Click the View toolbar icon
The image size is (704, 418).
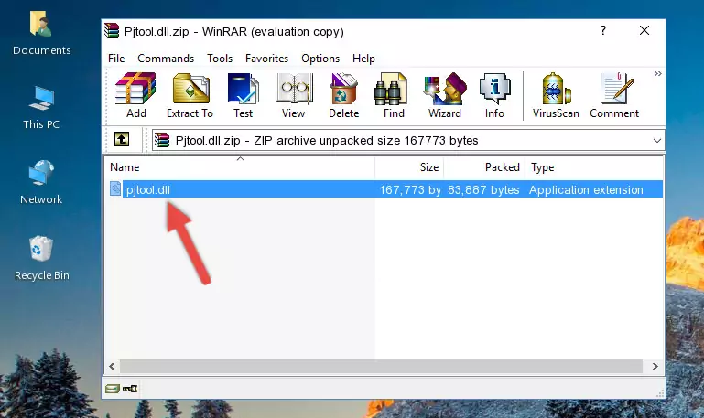coord(294,95)
